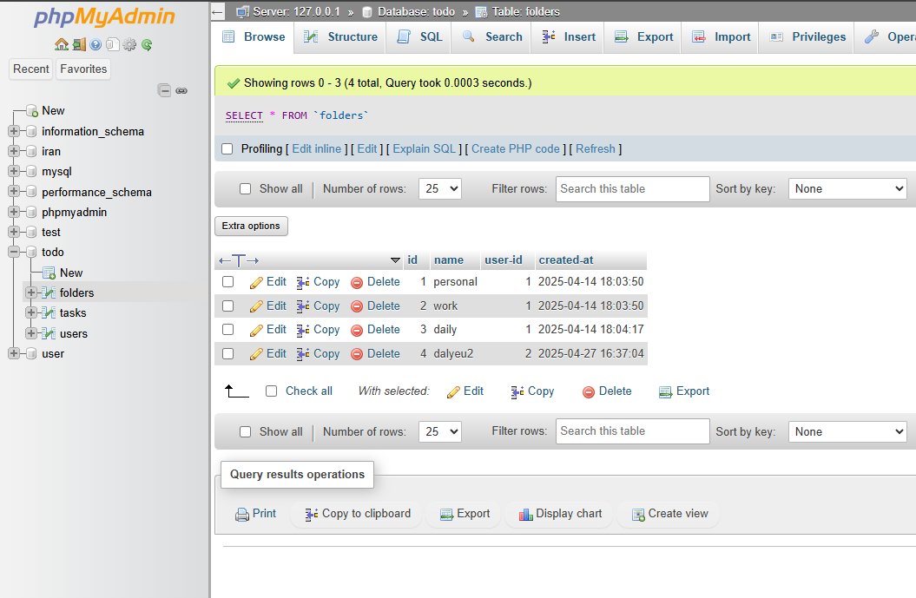Click the Copy icon for work row
The width and height of the screenshot is (916, 598).
(x=303, y=306)
